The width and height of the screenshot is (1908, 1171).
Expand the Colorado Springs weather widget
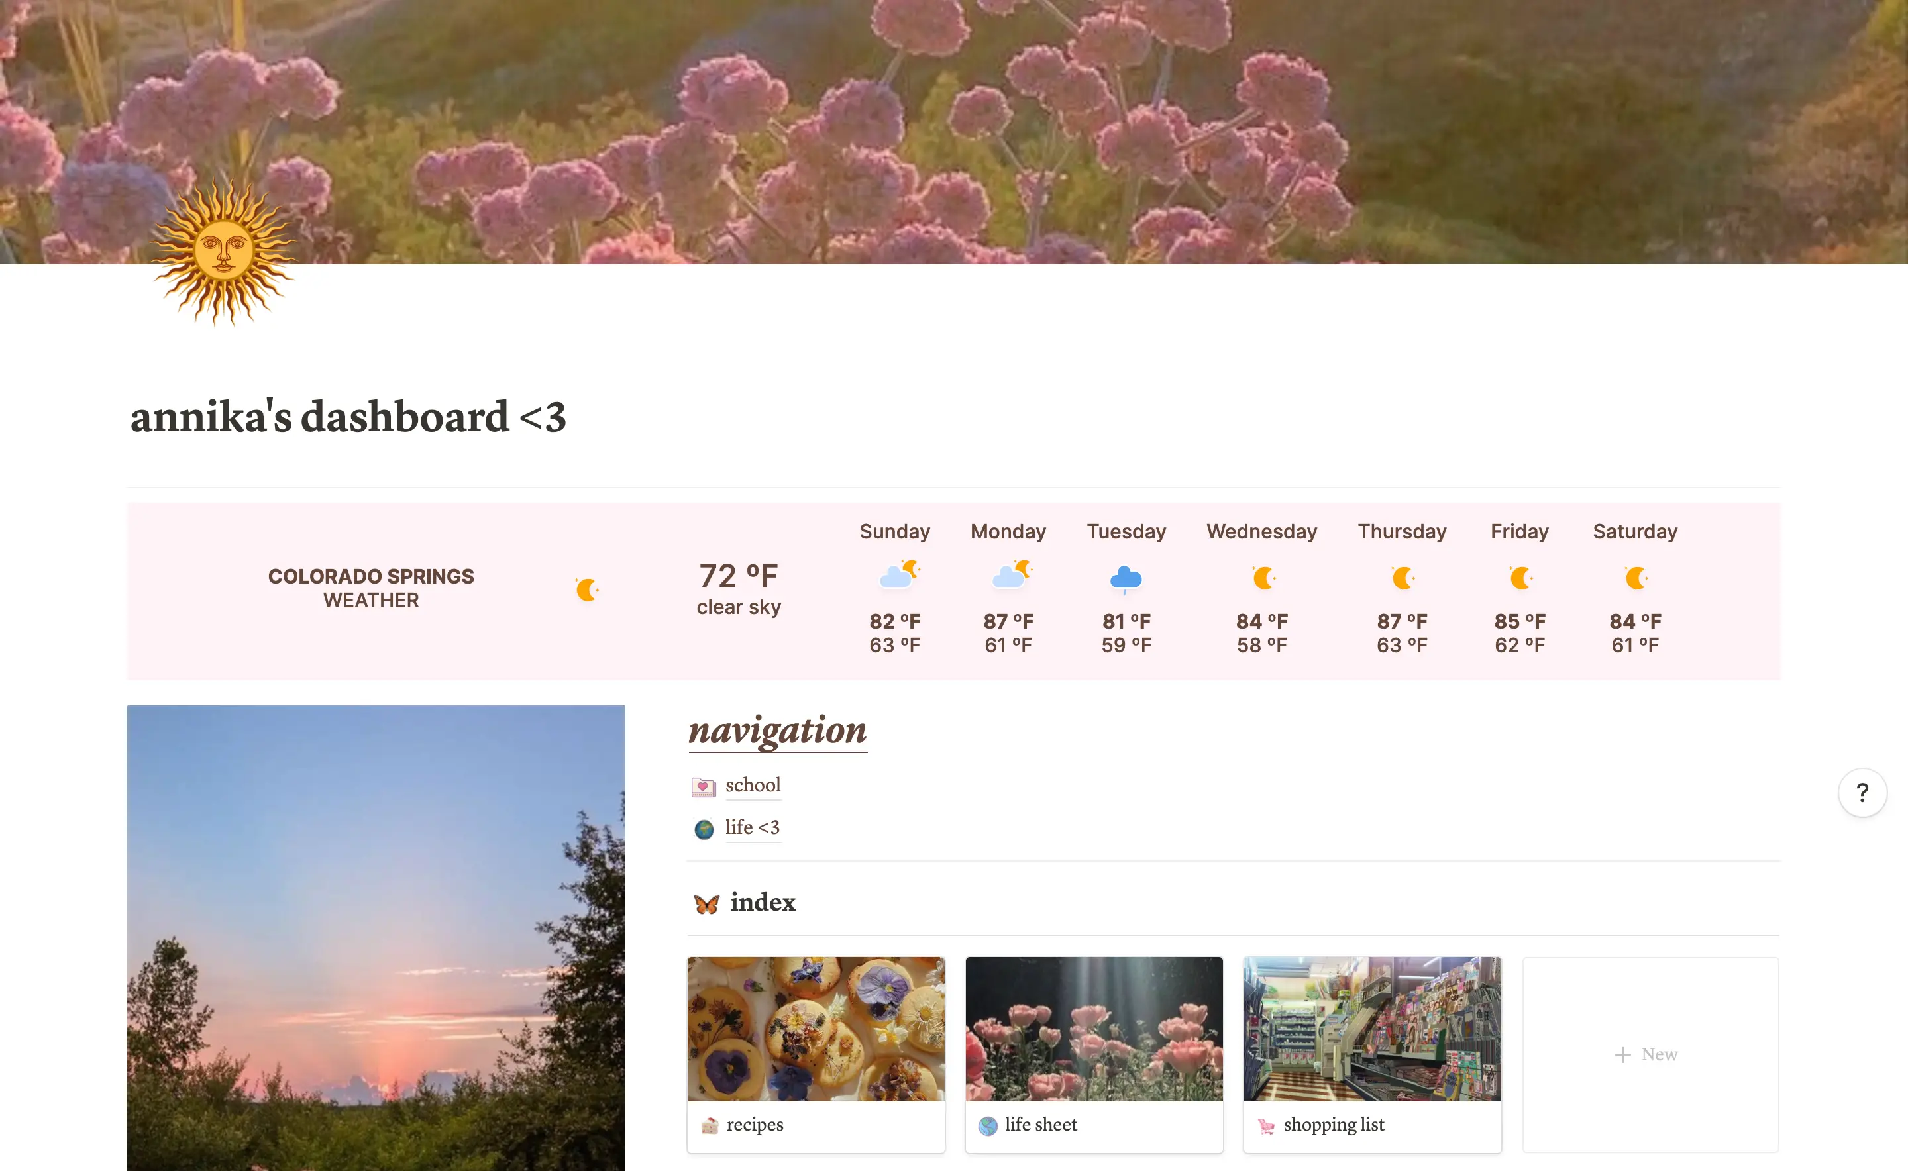coord(372,589)
